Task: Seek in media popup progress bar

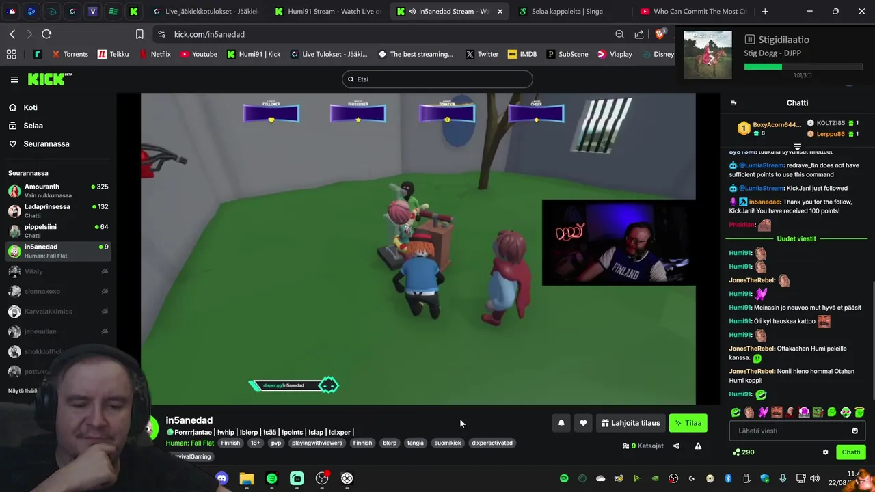Action: pyautogui.click(x=803, y=66)
